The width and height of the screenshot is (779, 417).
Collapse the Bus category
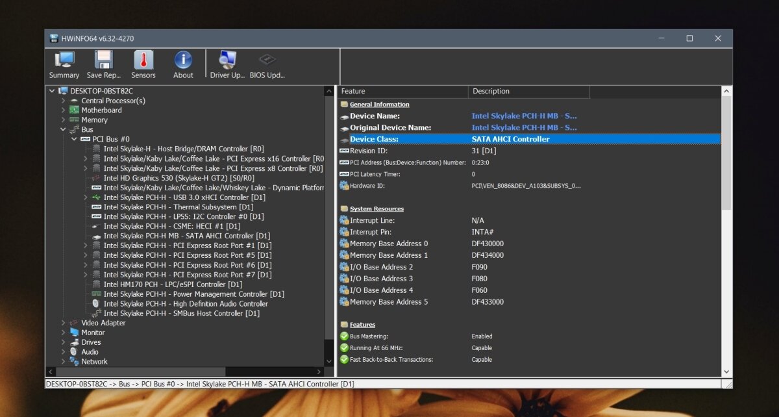pos(62,129)
